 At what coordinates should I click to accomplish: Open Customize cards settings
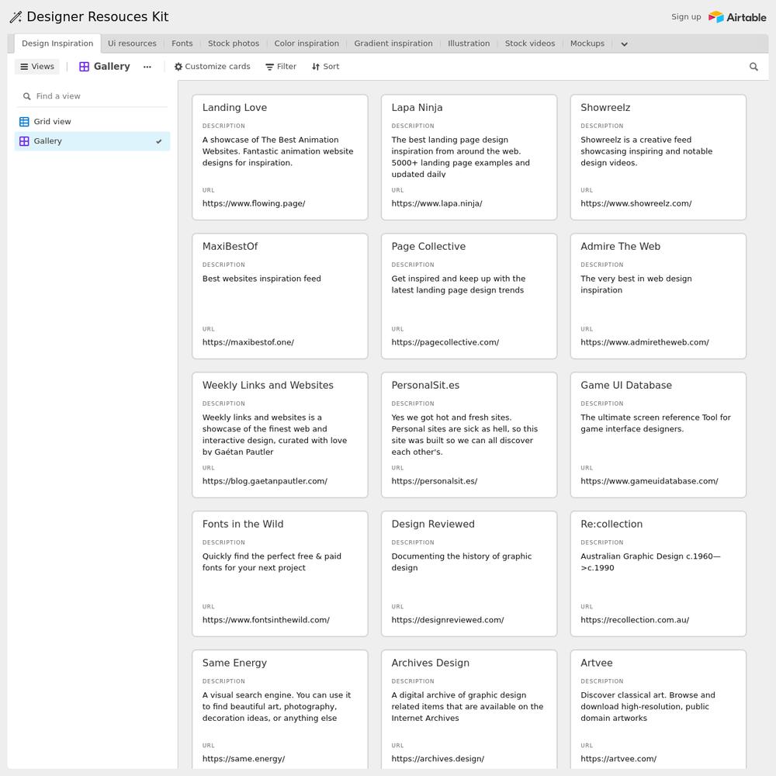[213, 66]
